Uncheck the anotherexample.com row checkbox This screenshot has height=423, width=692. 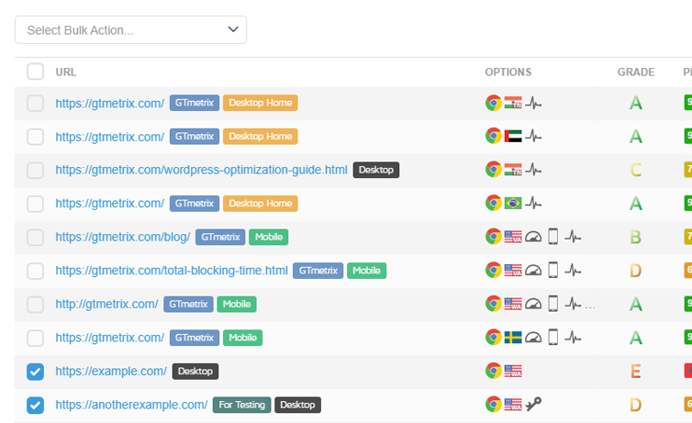[35, 405]
